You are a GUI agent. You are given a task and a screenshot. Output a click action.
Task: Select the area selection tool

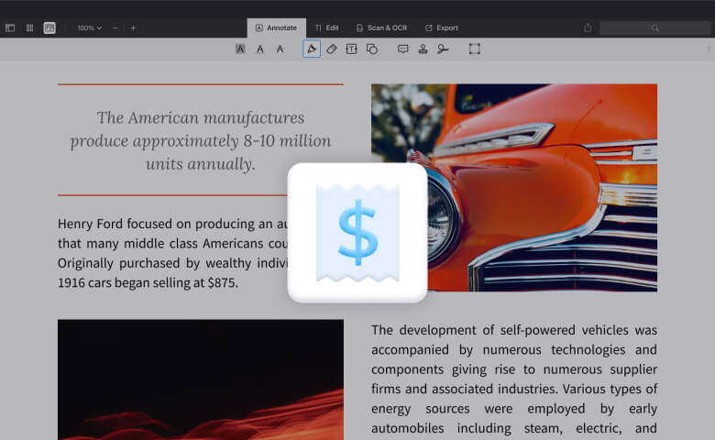[474, 49]
